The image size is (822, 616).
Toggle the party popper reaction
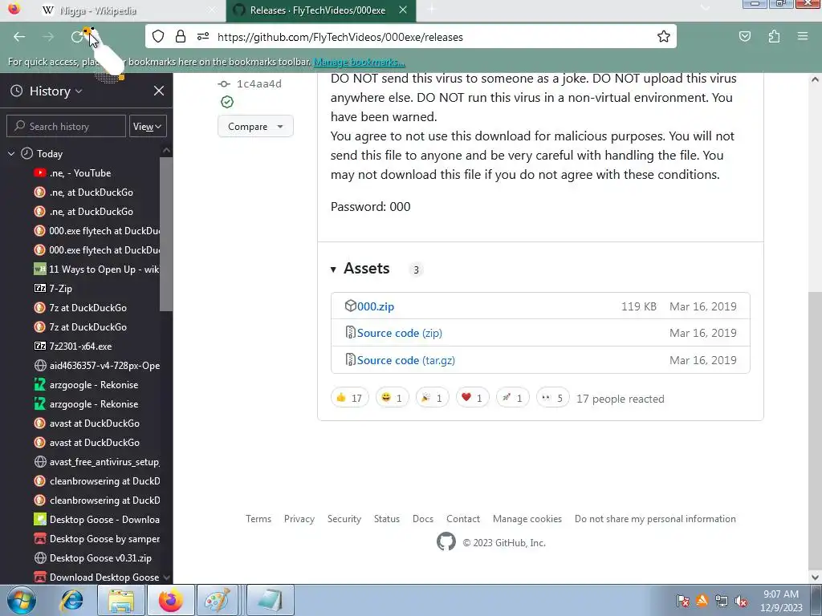[432, 398]
